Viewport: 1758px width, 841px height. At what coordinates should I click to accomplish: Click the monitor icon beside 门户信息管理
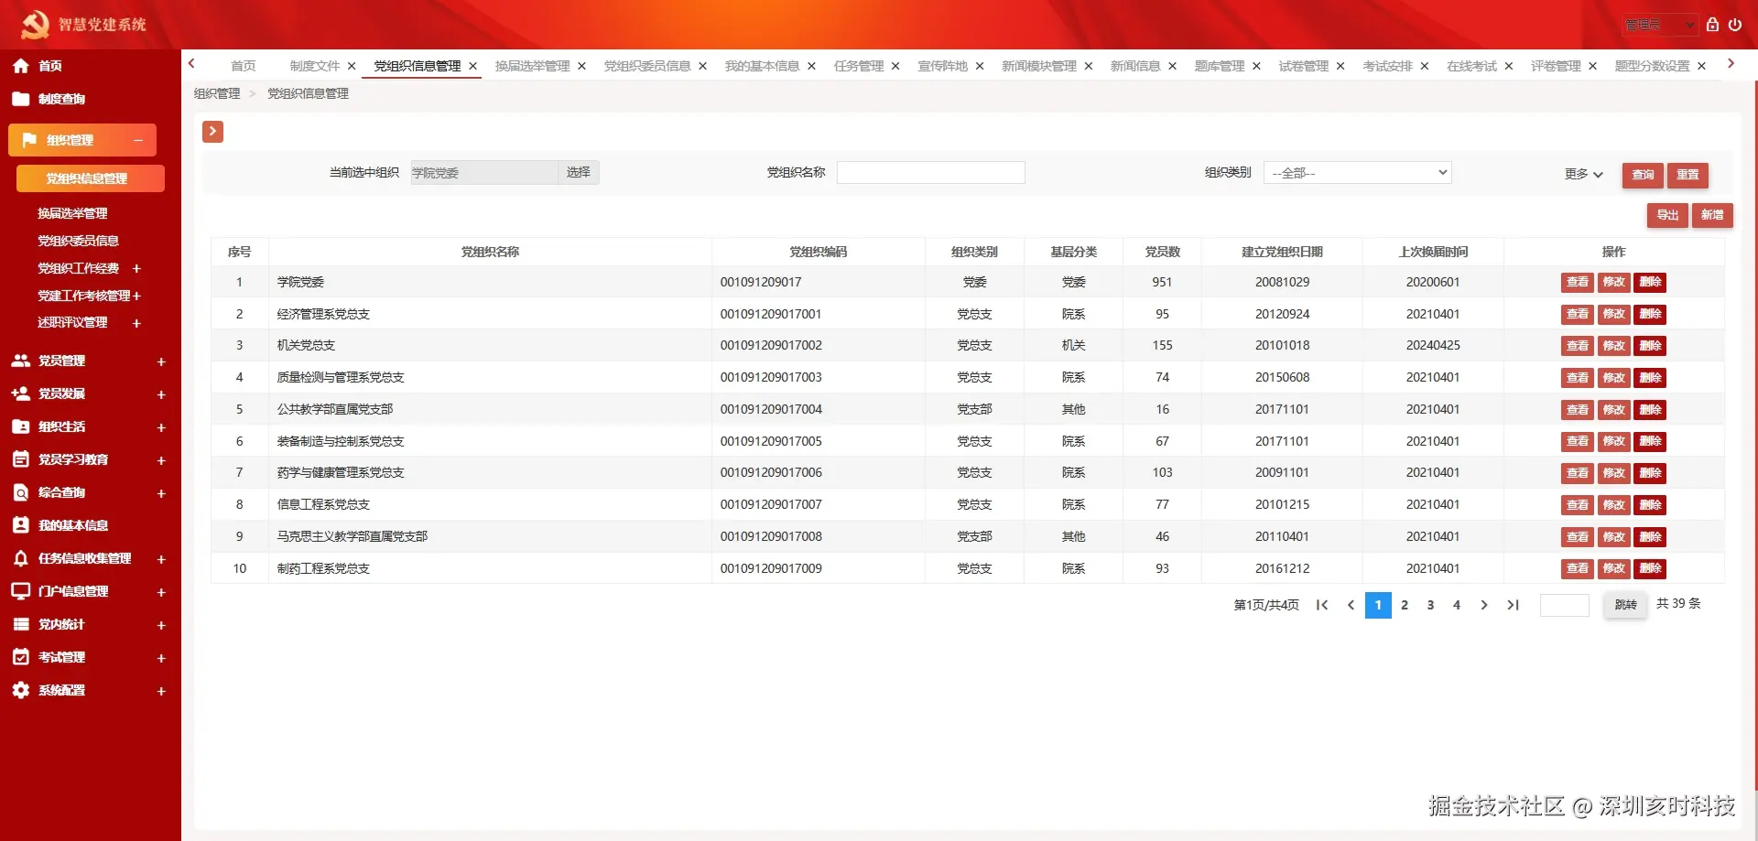coord(21,591)
